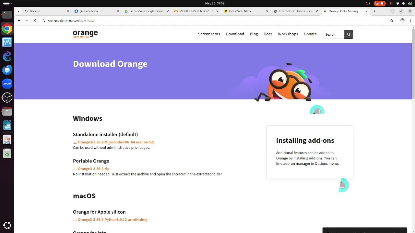Viewport: 415px width, 233px height.
Task: Open Download in the site navigation
Action: pos(235,34)
